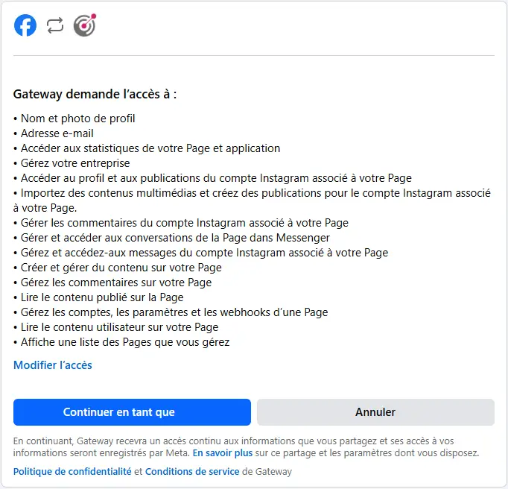Click the Gateway app target icon
The width and height of the screenshot is (508, 489).
point(84,26)
